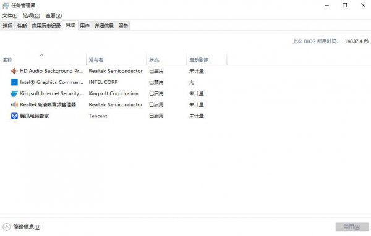
Task: Select the Kingsoft Internet Security row name
Action: point(52,93)
